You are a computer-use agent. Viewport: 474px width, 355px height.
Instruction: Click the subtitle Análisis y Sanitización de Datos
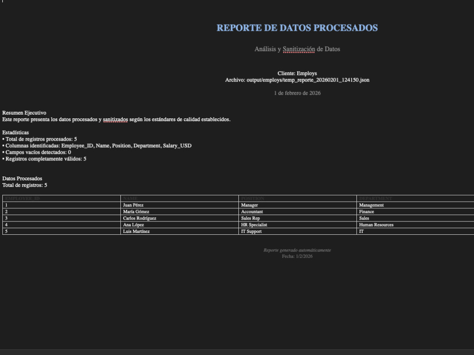297,49
